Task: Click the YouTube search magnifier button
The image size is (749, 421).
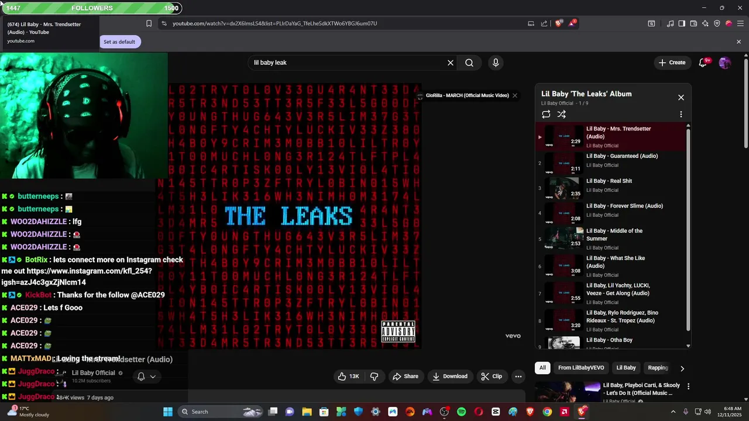Action: coord(469,63)
